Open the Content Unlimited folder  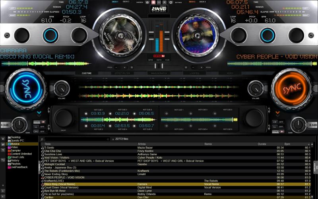(x=21, y=154)
